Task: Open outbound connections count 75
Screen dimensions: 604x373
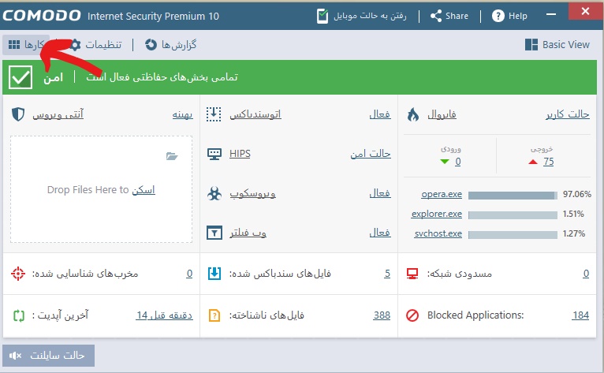Action: tap(549, 162)
